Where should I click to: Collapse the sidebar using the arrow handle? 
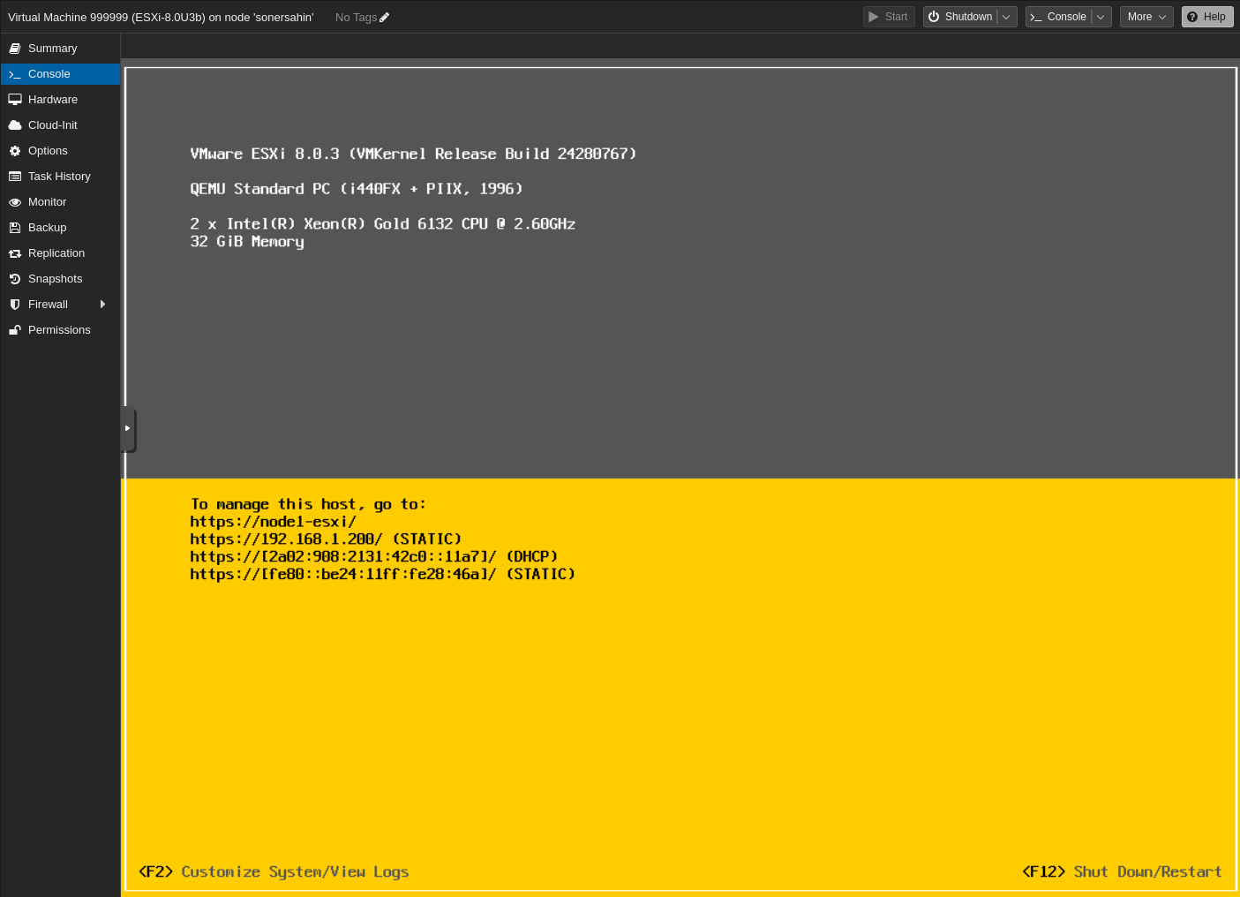click(128, 430)
